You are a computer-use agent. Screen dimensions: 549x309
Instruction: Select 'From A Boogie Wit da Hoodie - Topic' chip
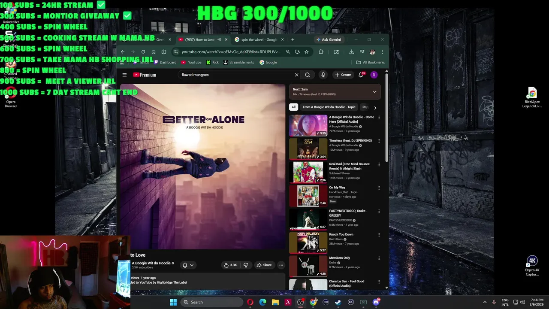[x=329, y=107]
